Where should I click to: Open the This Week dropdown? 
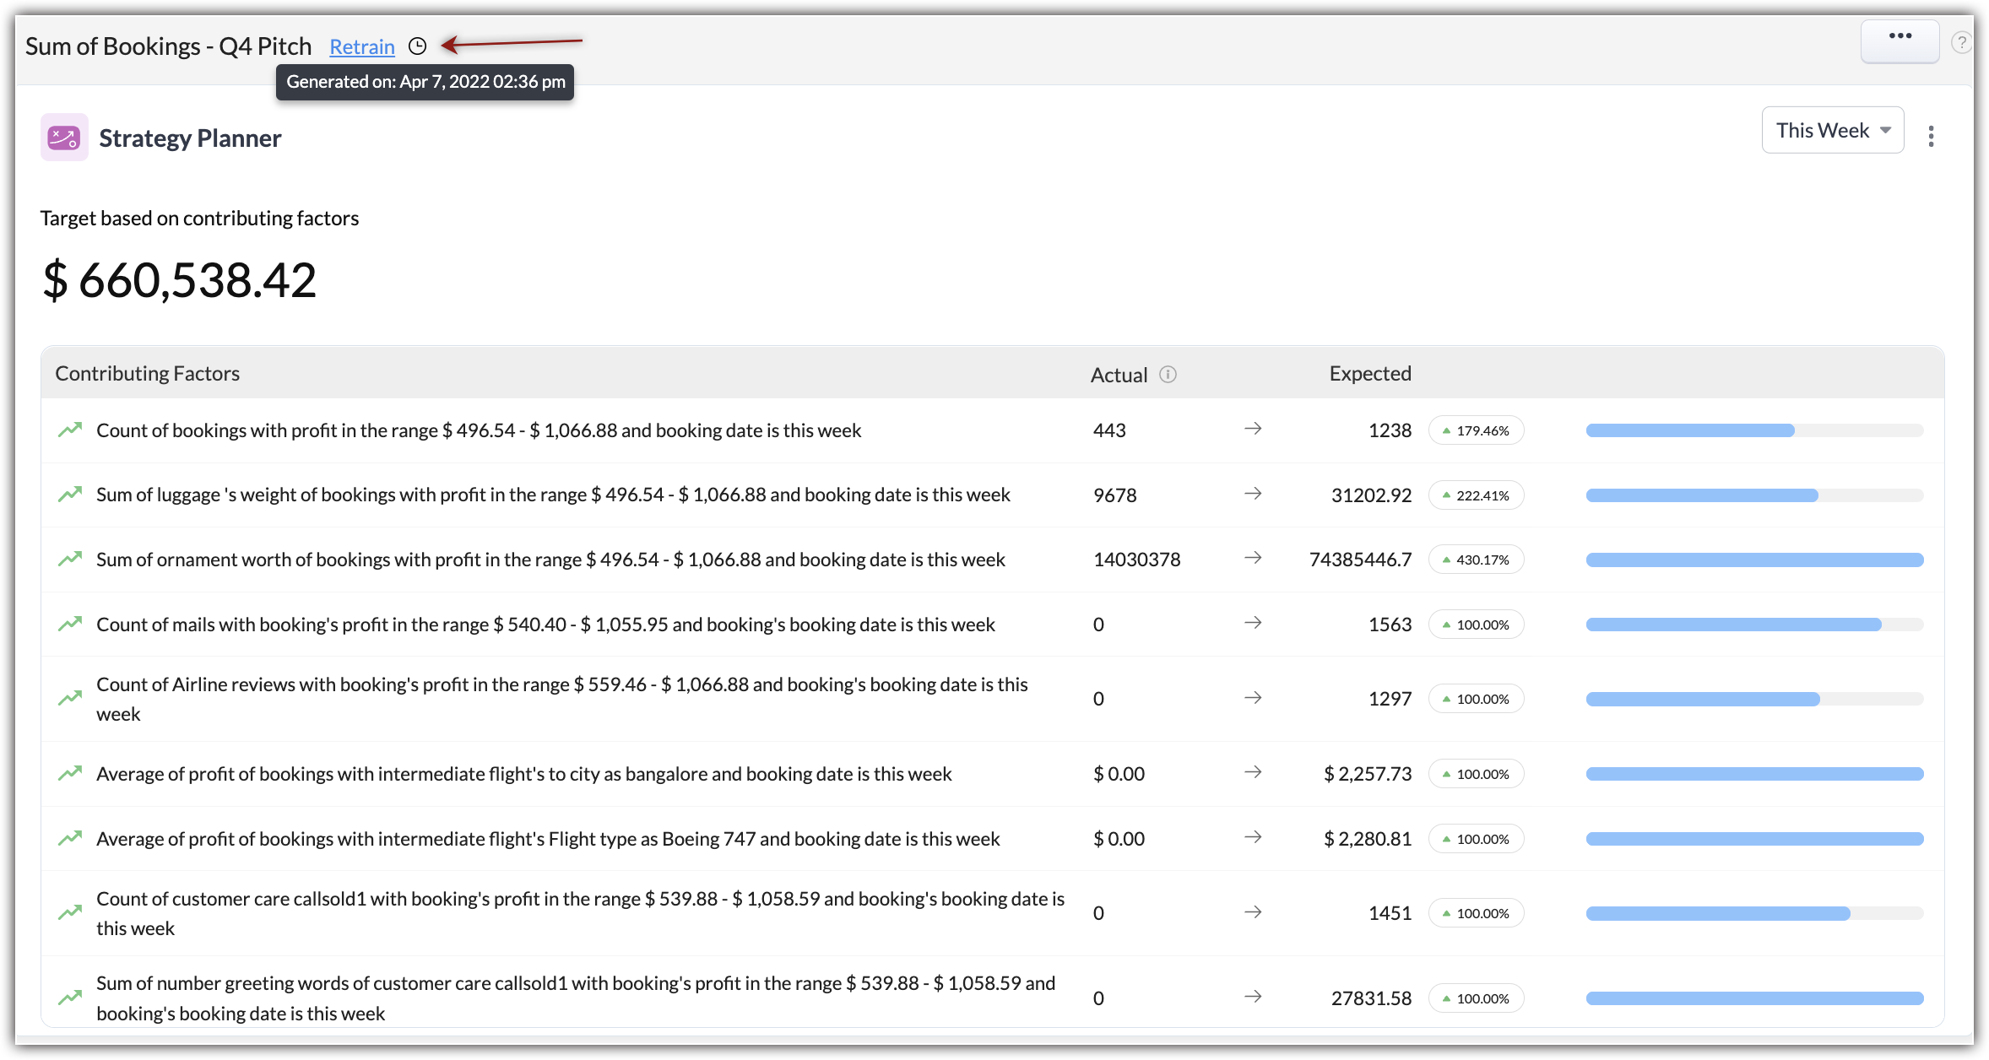click(1832, 130)
